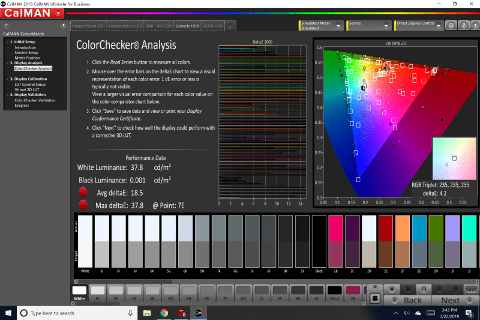Open the Session Setup page
This screenshot has height=320, width=480.
click(x=26, y=53)
